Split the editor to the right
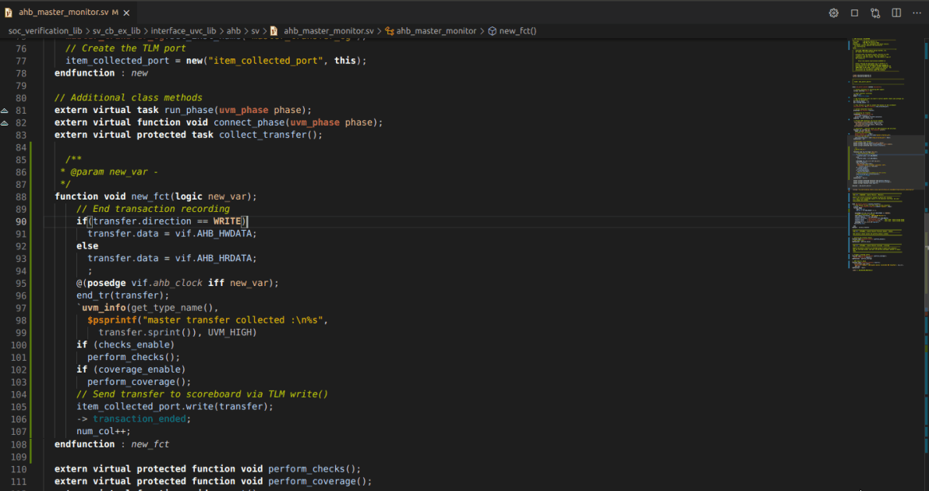 pos(896,13)
